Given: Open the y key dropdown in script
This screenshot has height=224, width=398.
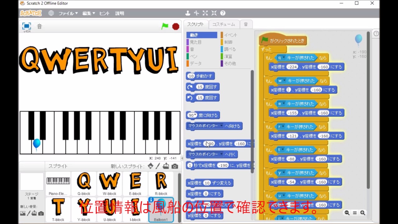Looking at the screenshot, I should click(x=284, y=173).
